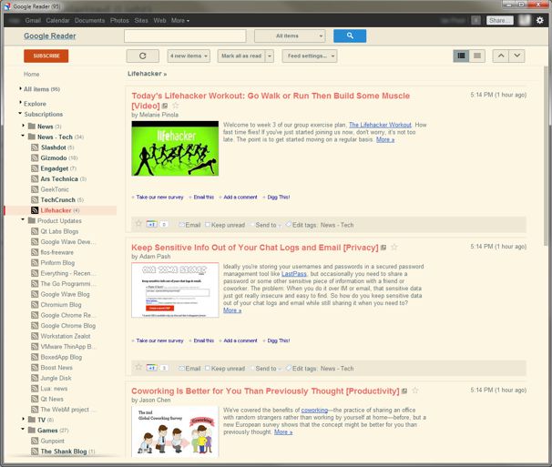552x467 pixels.
Task: Expand the TV folder
Action: click(x=24, y=419)
